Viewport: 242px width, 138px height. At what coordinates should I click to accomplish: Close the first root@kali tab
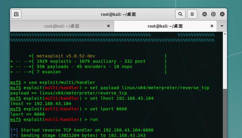(108, 26)
